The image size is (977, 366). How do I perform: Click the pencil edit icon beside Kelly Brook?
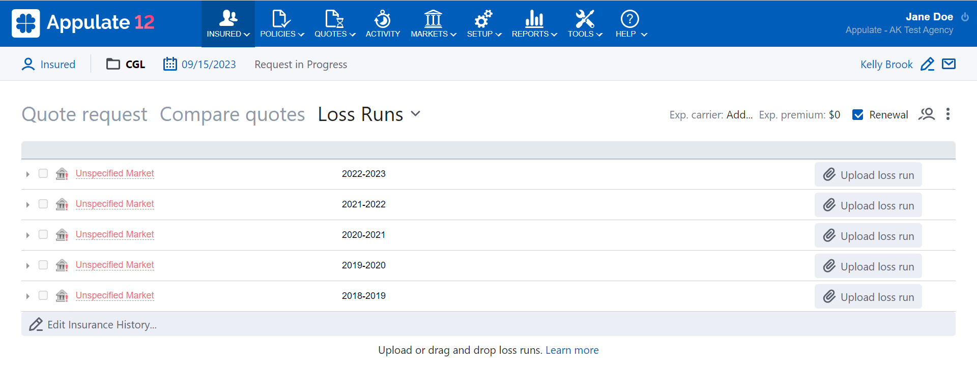(x=927, y=64)
